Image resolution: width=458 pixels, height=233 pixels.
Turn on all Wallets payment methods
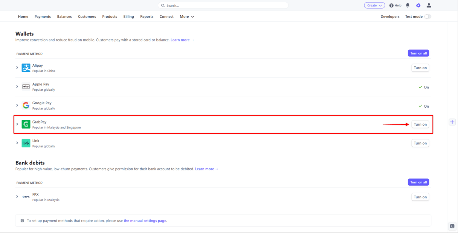point(418,53)
